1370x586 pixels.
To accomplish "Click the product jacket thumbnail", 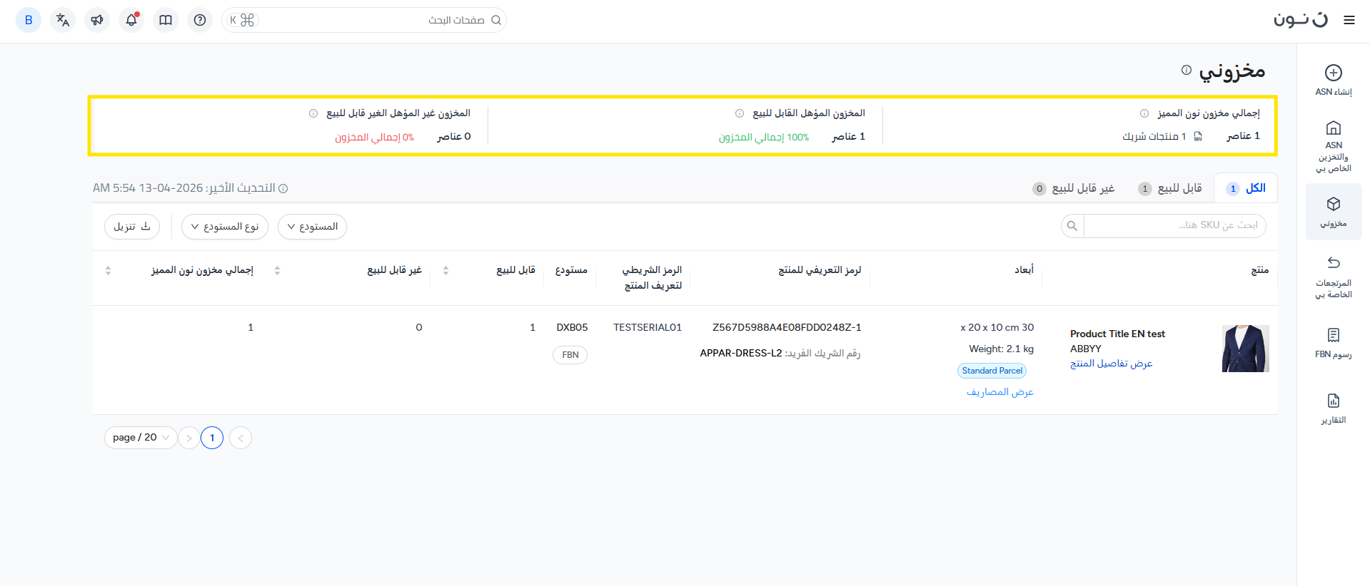I will coord(1245,349).
